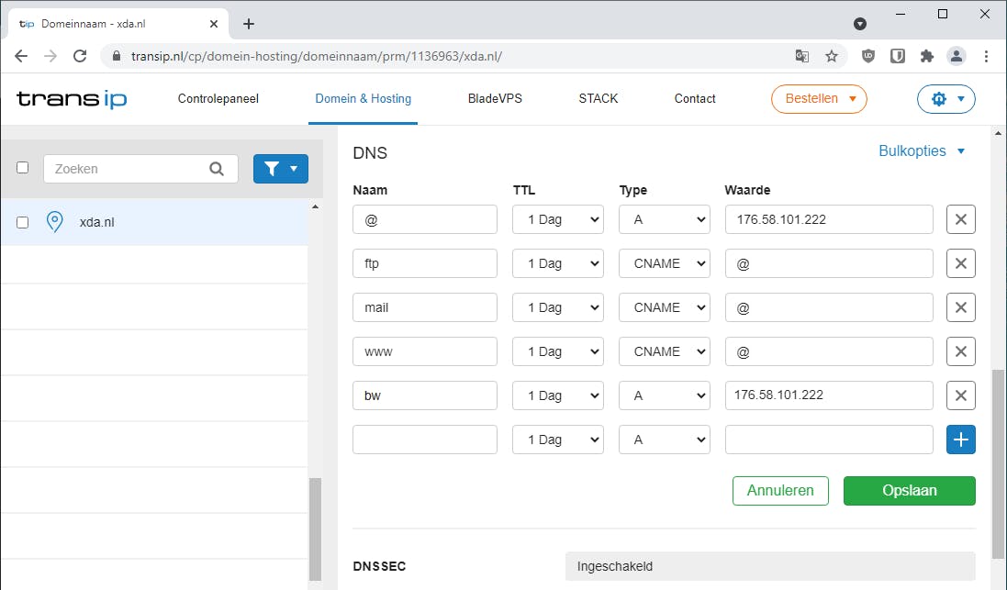Open Type dropdown for the mail record
This screenshot has width=1007, height=590.
tap(664, 307)
